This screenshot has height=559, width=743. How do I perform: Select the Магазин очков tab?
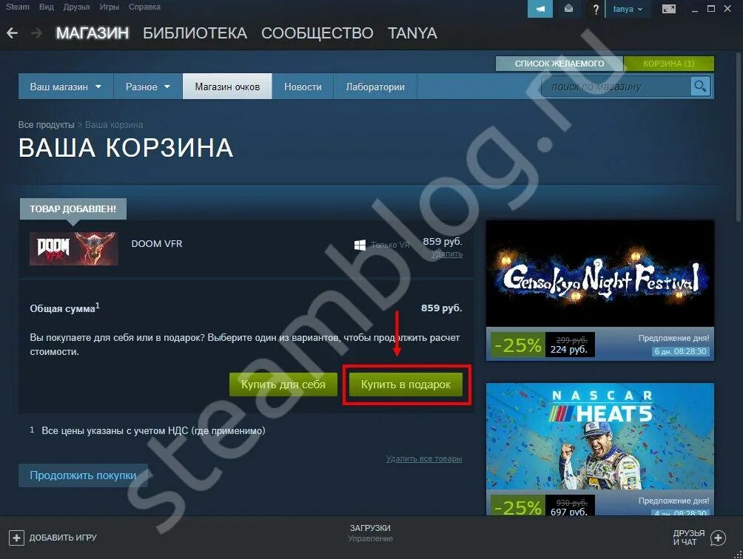tap(227, 87)
